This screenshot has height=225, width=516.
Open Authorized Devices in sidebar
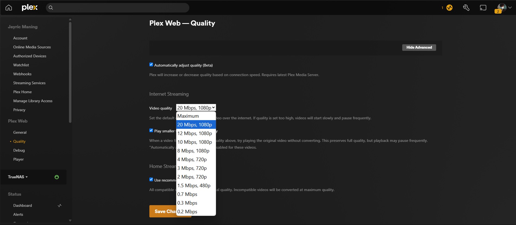coord(30,56)
